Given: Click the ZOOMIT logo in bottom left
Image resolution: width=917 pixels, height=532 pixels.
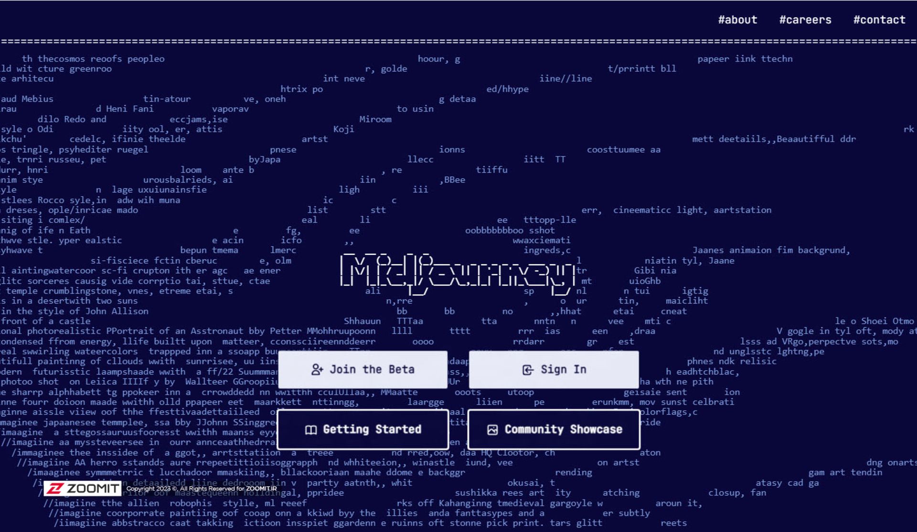Looking at the screenshot, I should point(83,488).
